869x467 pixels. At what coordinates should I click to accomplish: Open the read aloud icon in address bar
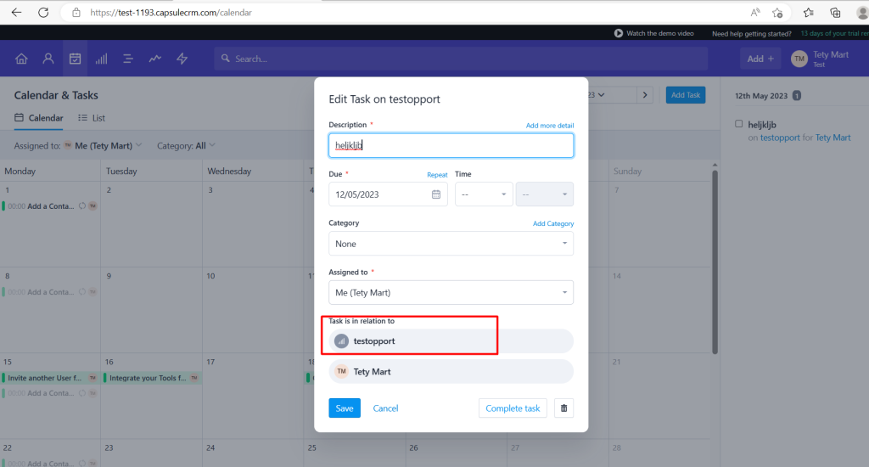click(754, 12)
